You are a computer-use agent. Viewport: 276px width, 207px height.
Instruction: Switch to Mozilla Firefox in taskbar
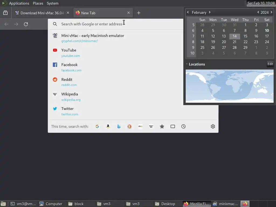coord(196,204)
